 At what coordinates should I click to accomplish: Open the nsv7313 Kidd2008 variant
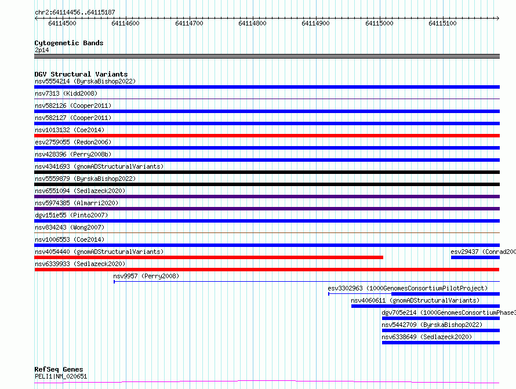pyautogui.click(x=66, y=93)
